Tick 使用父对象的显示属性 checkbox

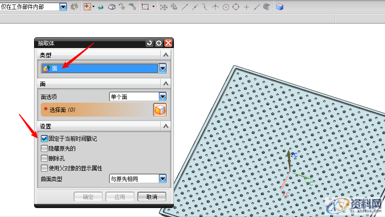coord(44,168)
